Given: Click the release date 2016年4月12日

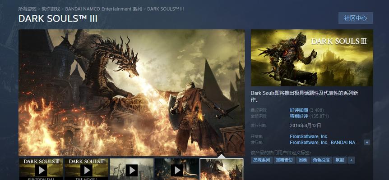Looking at the screenshot, I should coord(306,126).
